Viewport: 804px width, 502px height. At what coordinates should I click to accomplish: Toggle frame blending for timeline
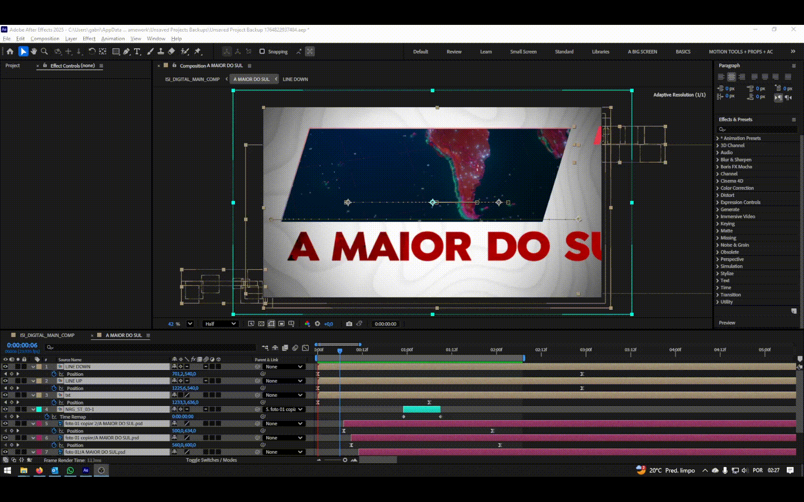pyautogui.click(x=285, y=348)
